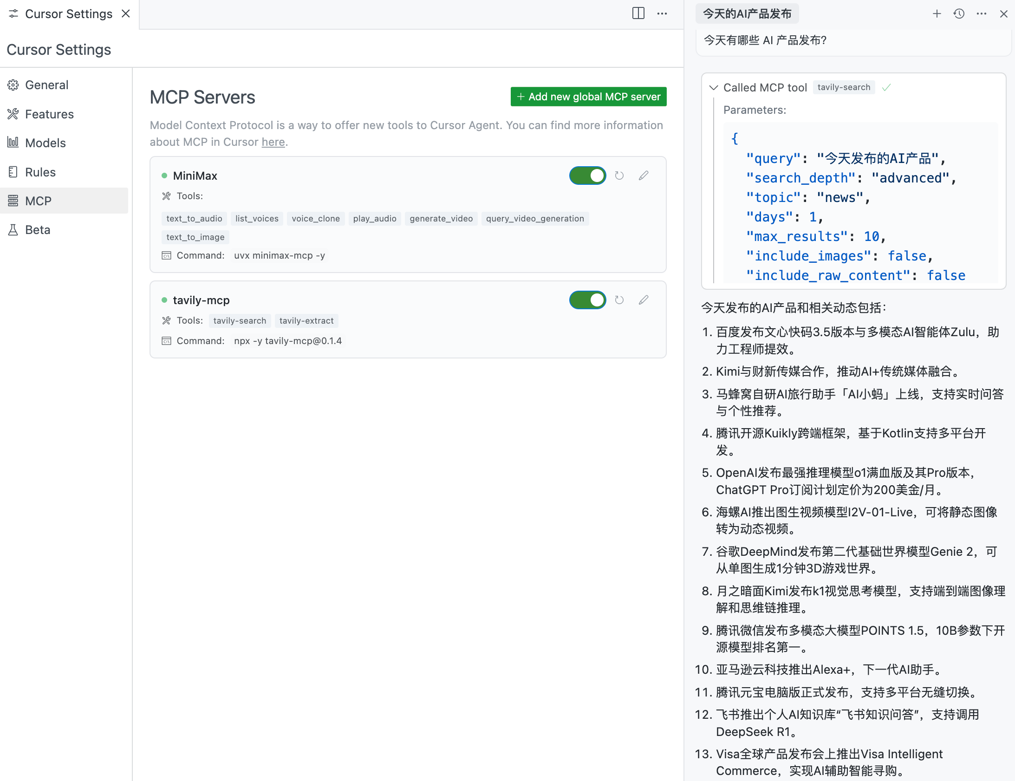Select the generate_video tool tag
Image resolution: width=1015 pixels, height=781 pixels.
[x=441, y=219]
